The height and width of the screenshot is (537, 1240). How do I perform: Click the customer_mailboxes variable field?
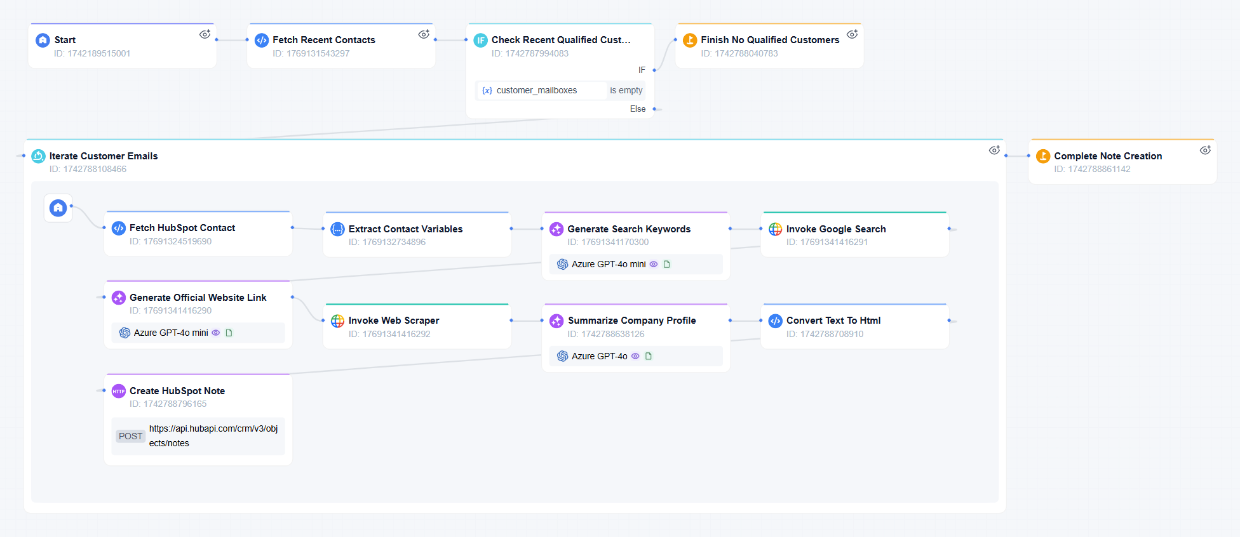[x=536, y=90]
